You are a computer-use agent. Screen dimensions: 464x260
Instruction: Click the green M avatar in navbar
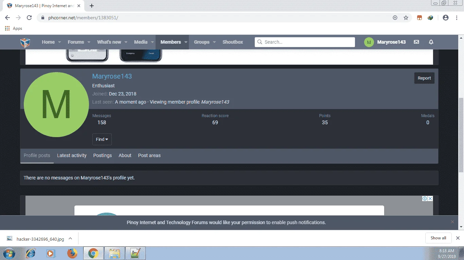pos(369,42)
